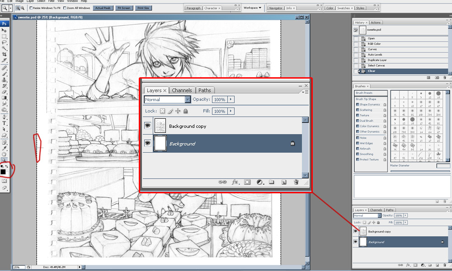Open the document status bar info arrow

[80, 267]
